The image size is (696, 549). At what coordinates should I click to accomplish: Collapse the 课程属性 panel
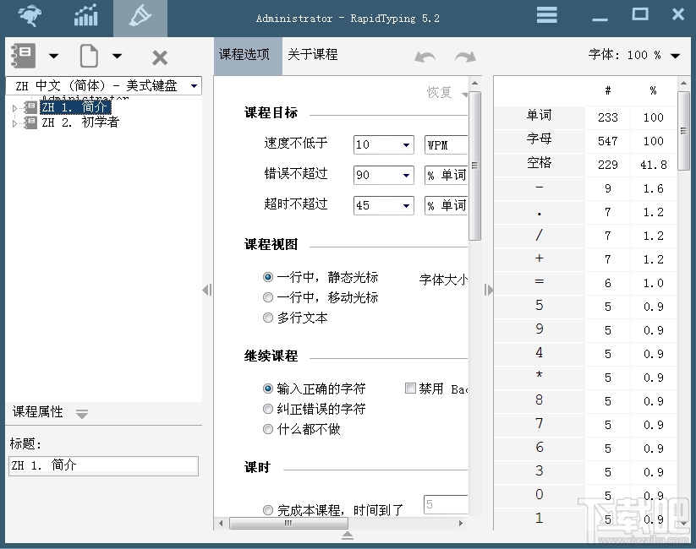(81, 414)
